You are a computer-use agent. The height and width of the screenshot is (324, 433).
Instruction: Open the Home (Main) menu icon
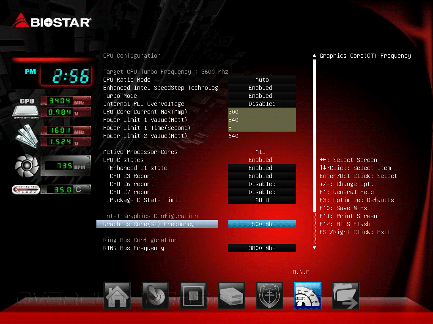(117, 295)
